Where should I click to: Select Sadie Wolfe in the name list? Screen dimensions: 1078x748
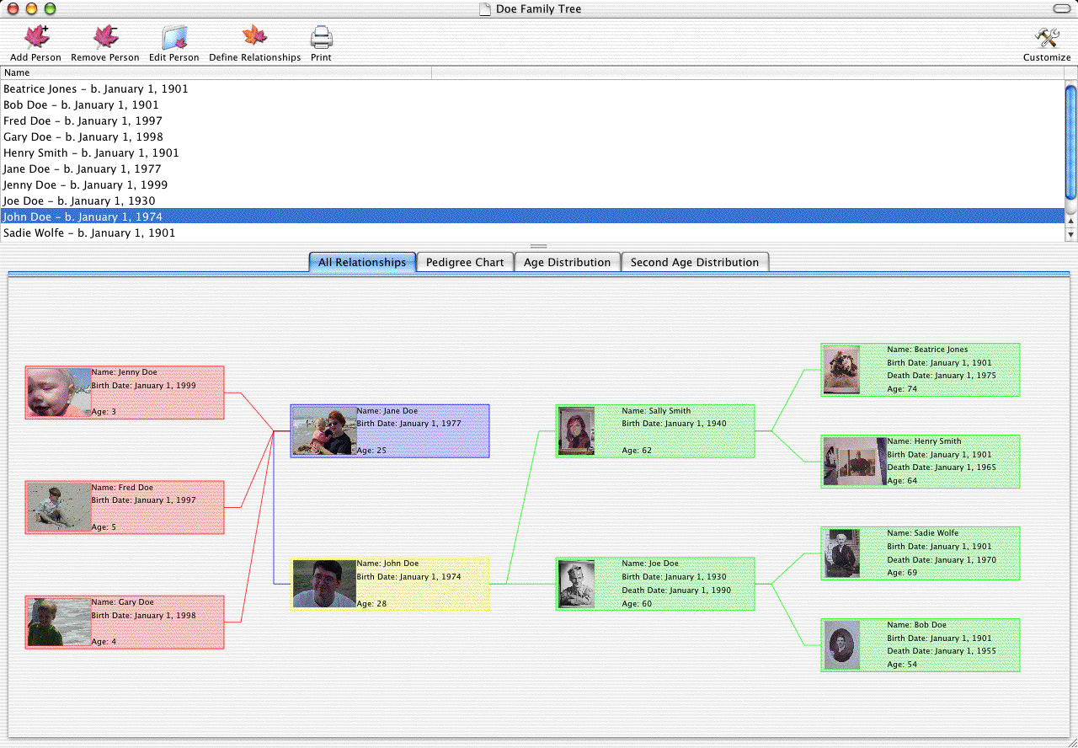[x=89, y=232]
